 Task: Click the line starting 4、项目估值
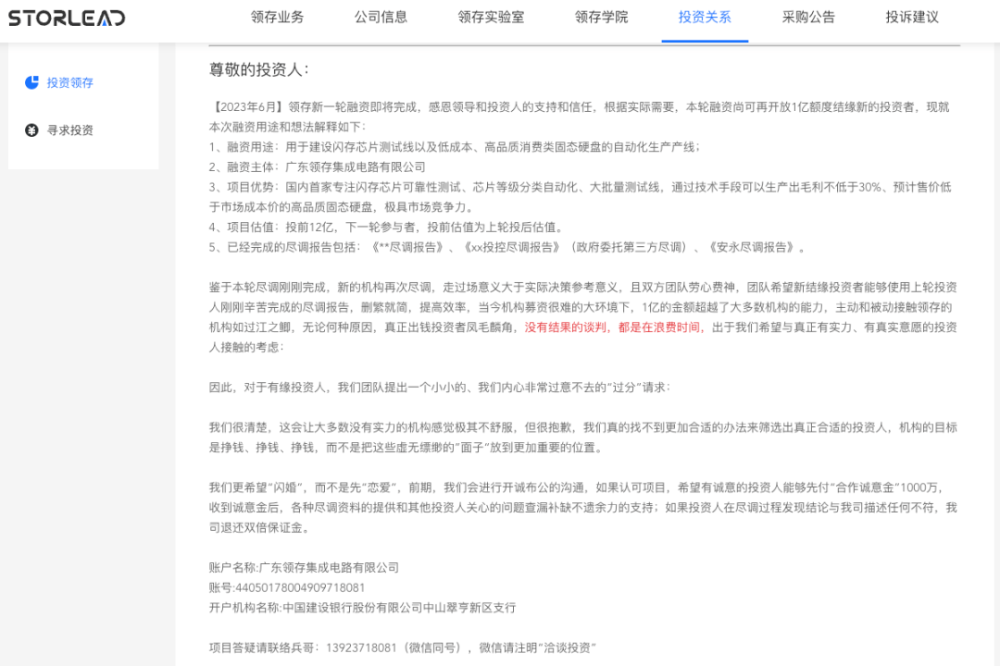coord(386,228)
